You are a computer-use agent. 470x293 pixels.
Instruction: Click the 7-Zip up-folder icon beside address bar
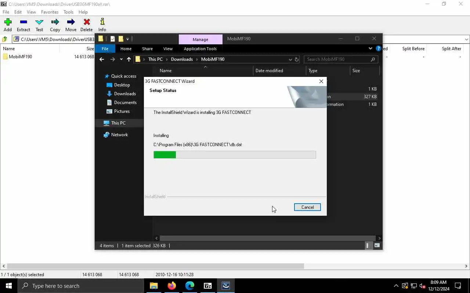(5, 39)
